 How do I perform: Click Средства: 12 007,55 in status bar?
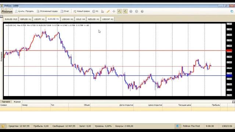[19, 126]
